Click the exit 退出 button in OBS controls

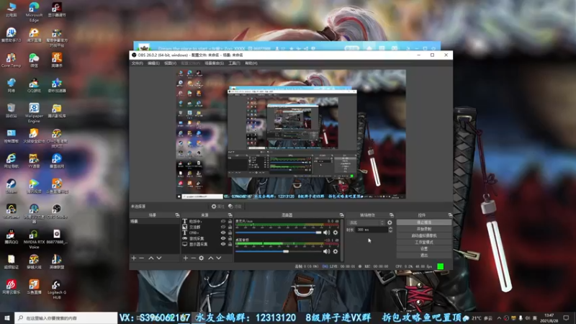point(424,255)
